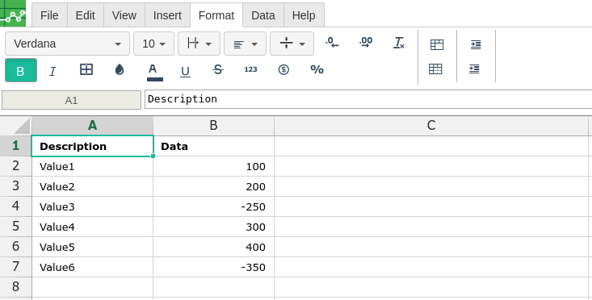Open the Insert menu tab

tap(167, 15)
